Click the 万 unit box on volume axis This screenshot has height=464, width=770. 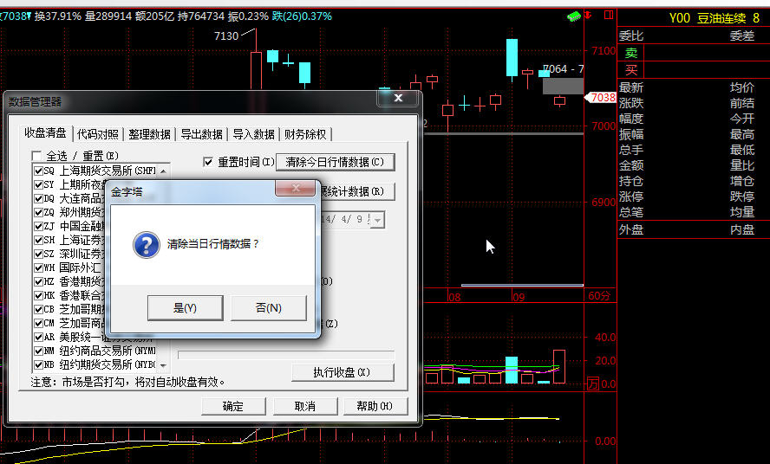click(x=593, y=383)
